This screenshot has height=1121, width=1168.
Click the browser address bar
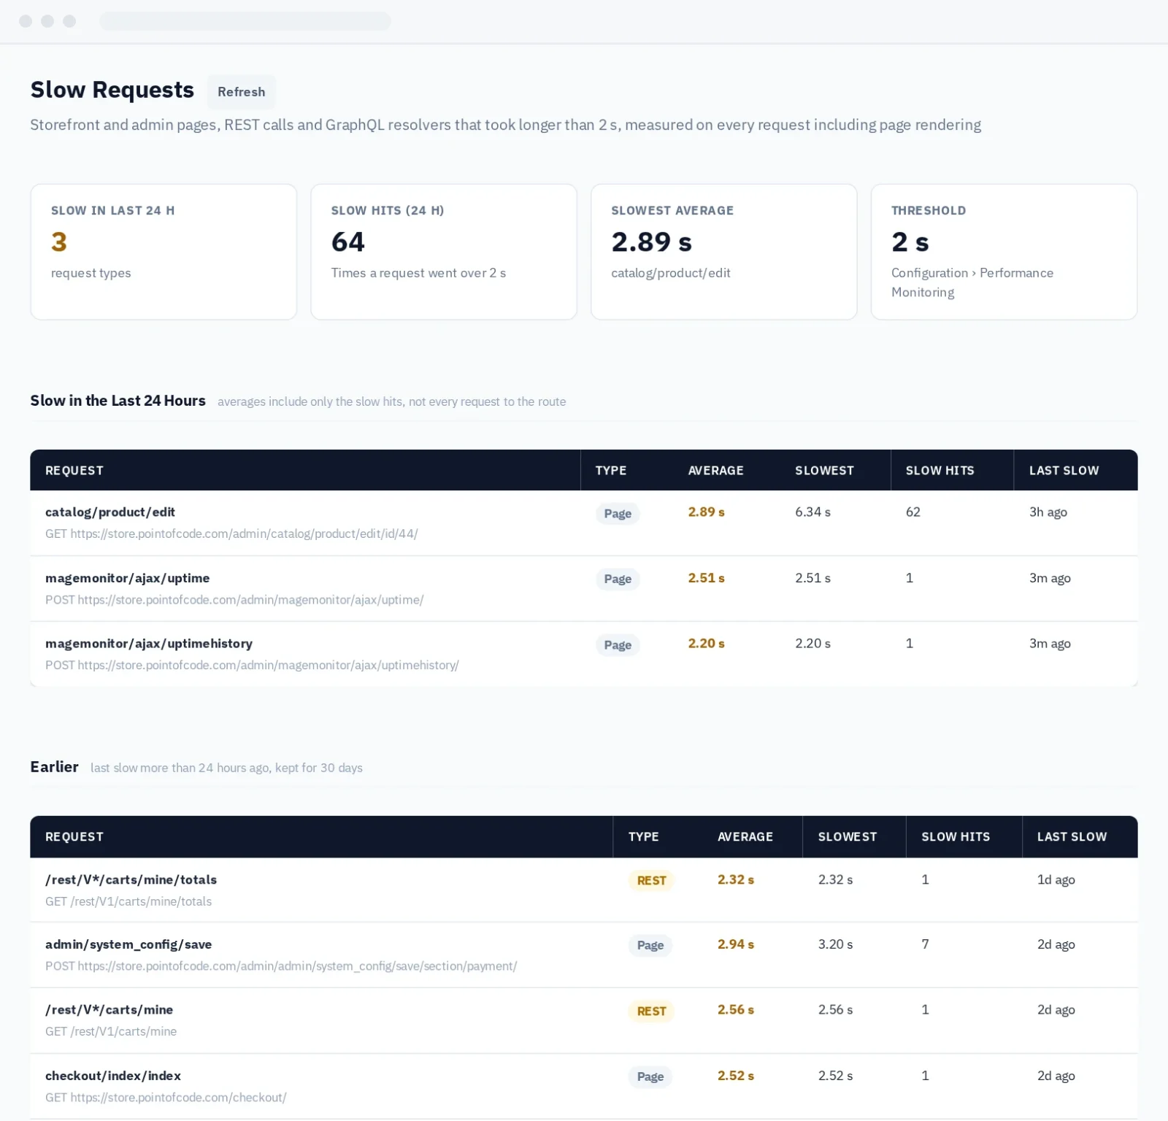245,21
